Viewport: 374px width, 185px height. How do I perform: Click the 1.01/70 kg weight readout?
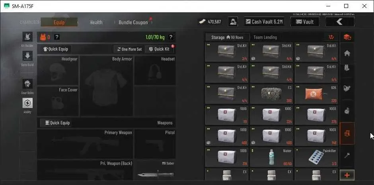point(155,37)
